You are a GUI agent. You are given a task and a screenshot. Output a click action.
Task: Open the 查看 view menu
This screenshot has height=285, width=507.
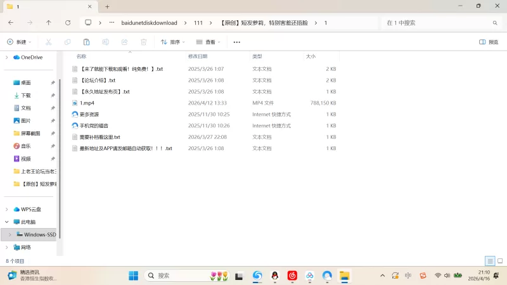tap(209, 42)
